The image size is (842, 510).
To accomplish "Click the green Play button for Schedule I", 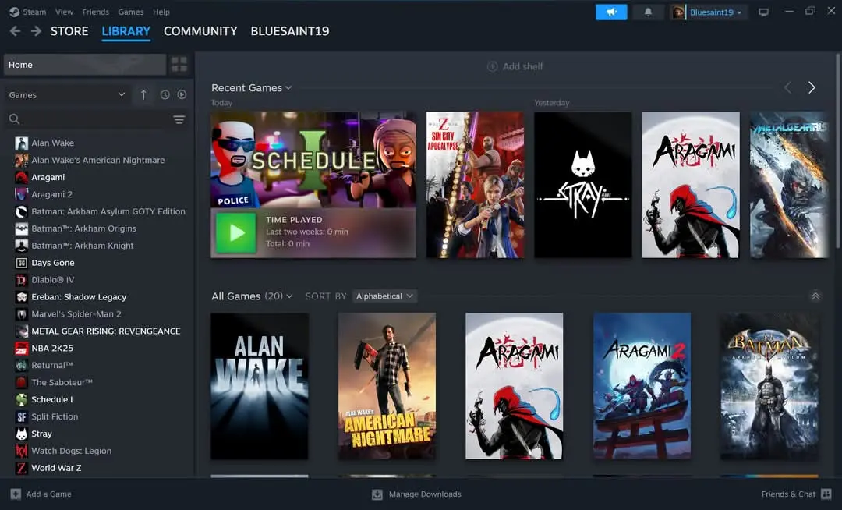I will pos(235,232).
